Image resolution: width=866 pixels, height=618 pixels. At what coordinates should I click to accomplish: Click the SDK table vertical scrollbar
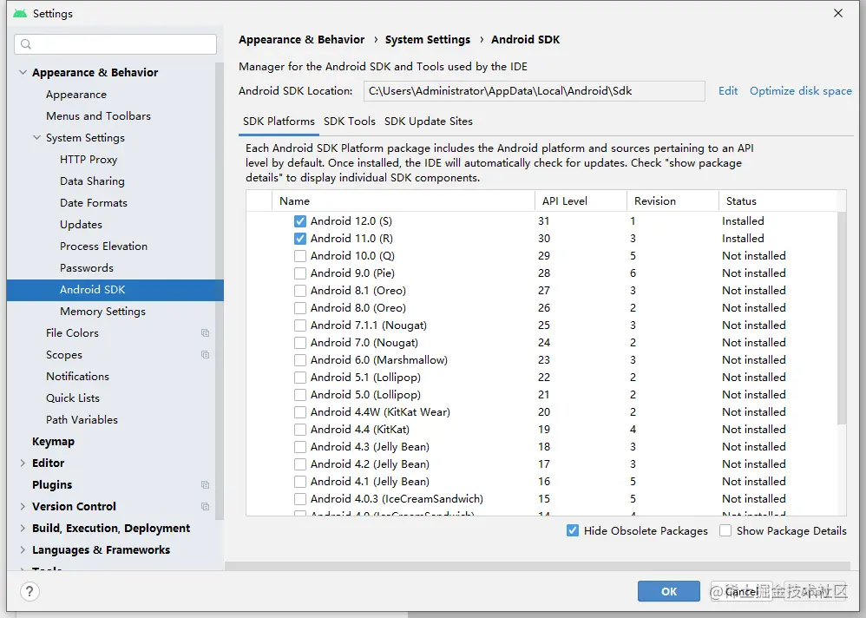pos(842,318)
